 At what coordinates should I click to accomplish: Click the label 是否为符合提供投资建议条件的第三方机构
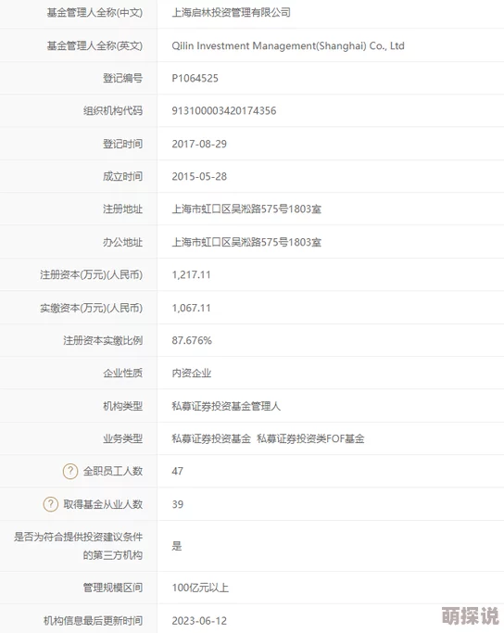(x=78, y=546)
